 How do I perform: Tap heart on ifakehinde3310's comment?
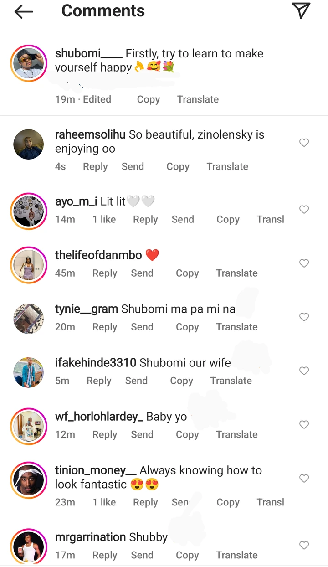[304, 371]
